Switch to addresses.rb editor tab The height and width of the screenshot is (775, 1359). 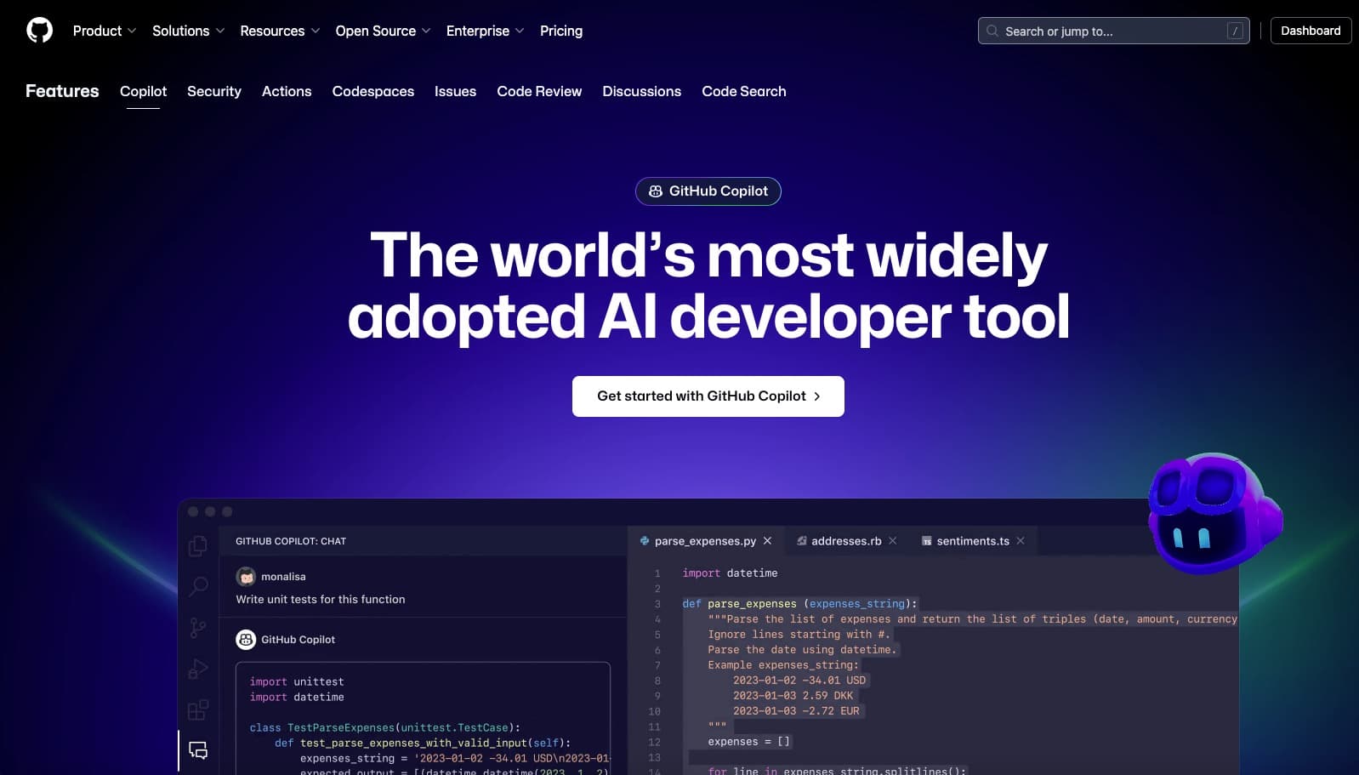[846, 541]
